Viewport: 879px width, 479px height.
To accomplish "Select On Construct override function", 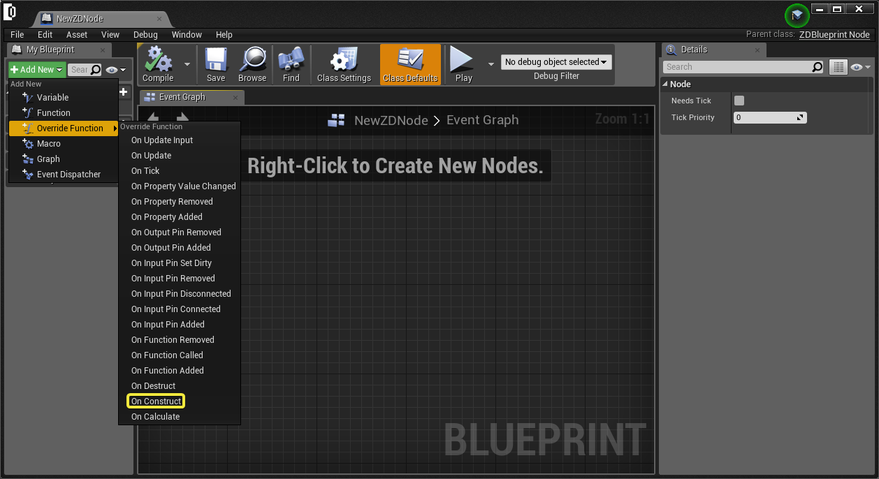I will (x=156, y=401).
